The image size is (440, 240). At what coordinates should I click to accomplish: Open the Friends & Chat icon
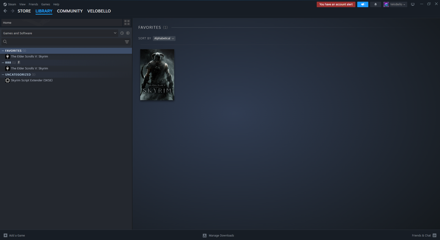pos(434,236)
